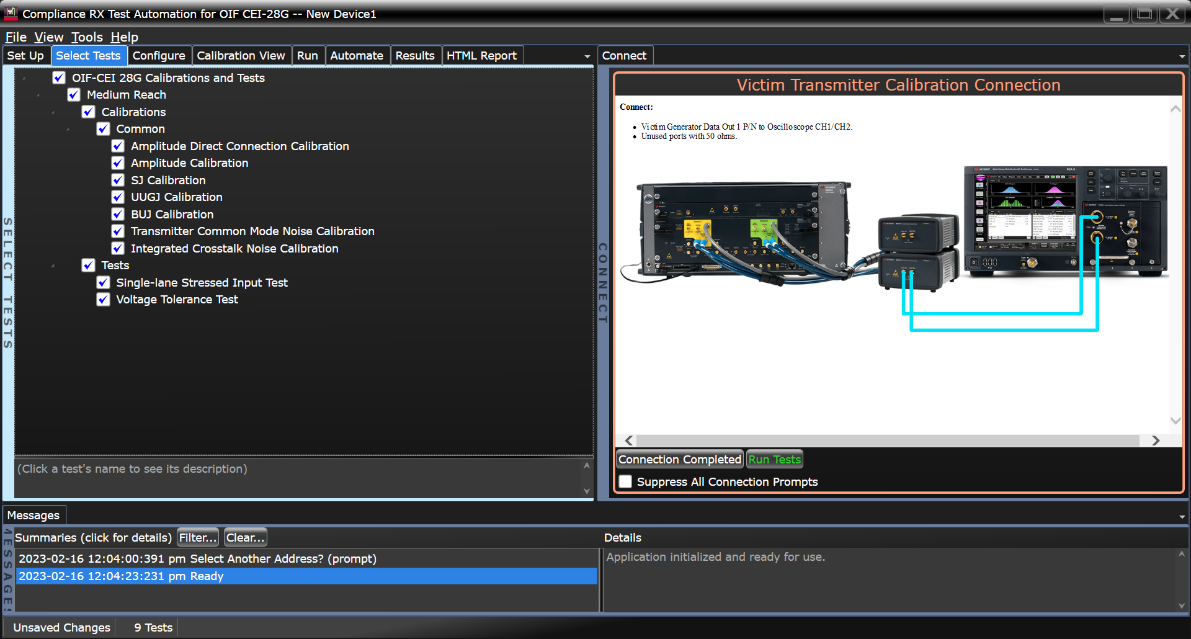
Task: Open the dropdown at right of Connect tab
Action: [x=1182, y=55]
